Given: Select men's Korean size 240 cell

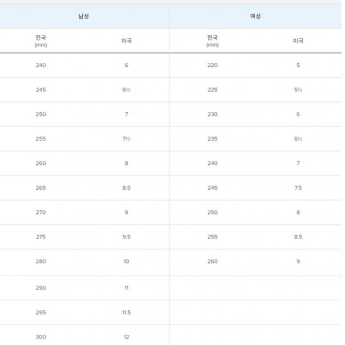Looking at the screenshot, I should (41, 66).
